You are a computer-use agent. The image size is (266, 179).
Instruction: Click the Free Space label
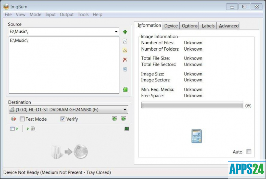point(152,96)
